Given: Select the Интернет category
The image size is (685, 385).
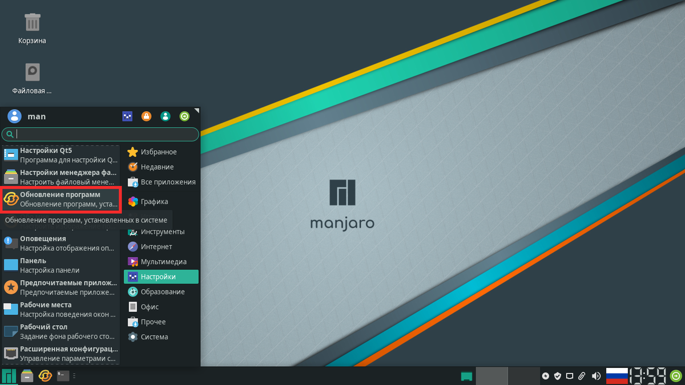Looking at the screenshot, I should click(x=161, y=247).
